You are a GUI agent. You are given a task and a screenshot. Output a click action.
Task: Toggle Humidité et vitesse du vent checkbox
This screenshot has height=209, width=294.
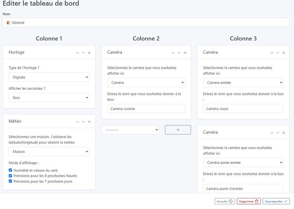pos(10,170)
